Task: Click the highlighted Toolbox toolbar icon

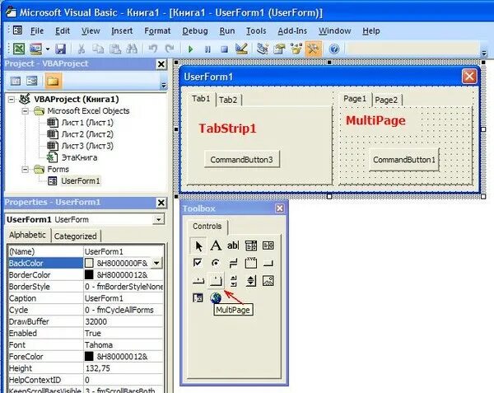Action: click(313, 49)
